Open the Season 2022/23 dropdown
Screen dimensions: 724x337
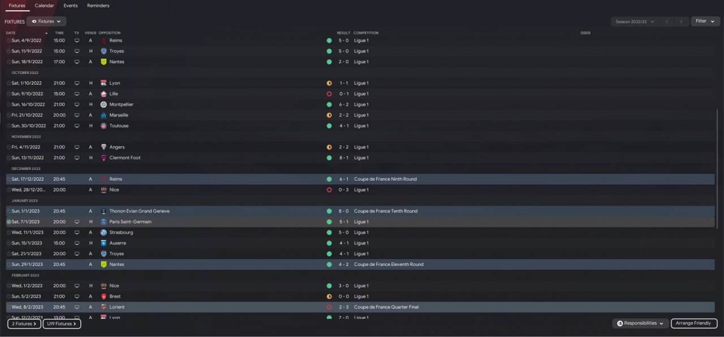pos(635,21)
